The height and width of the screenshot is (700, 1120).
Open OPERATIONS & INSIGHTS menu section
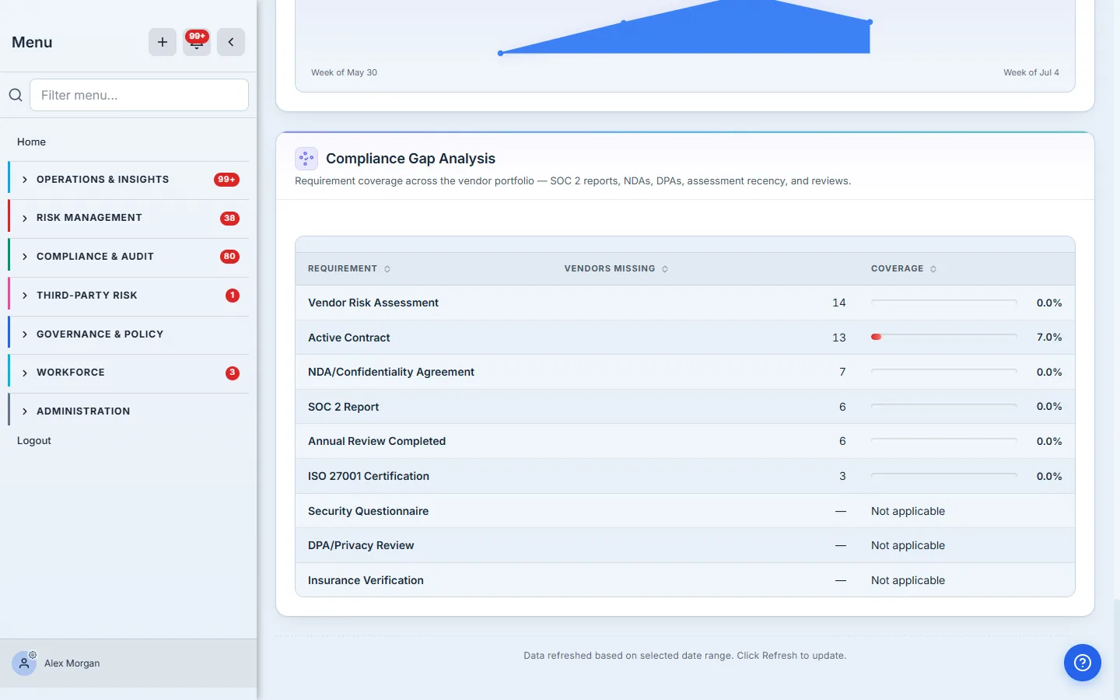pyautogui.click(x=103, y=180)
